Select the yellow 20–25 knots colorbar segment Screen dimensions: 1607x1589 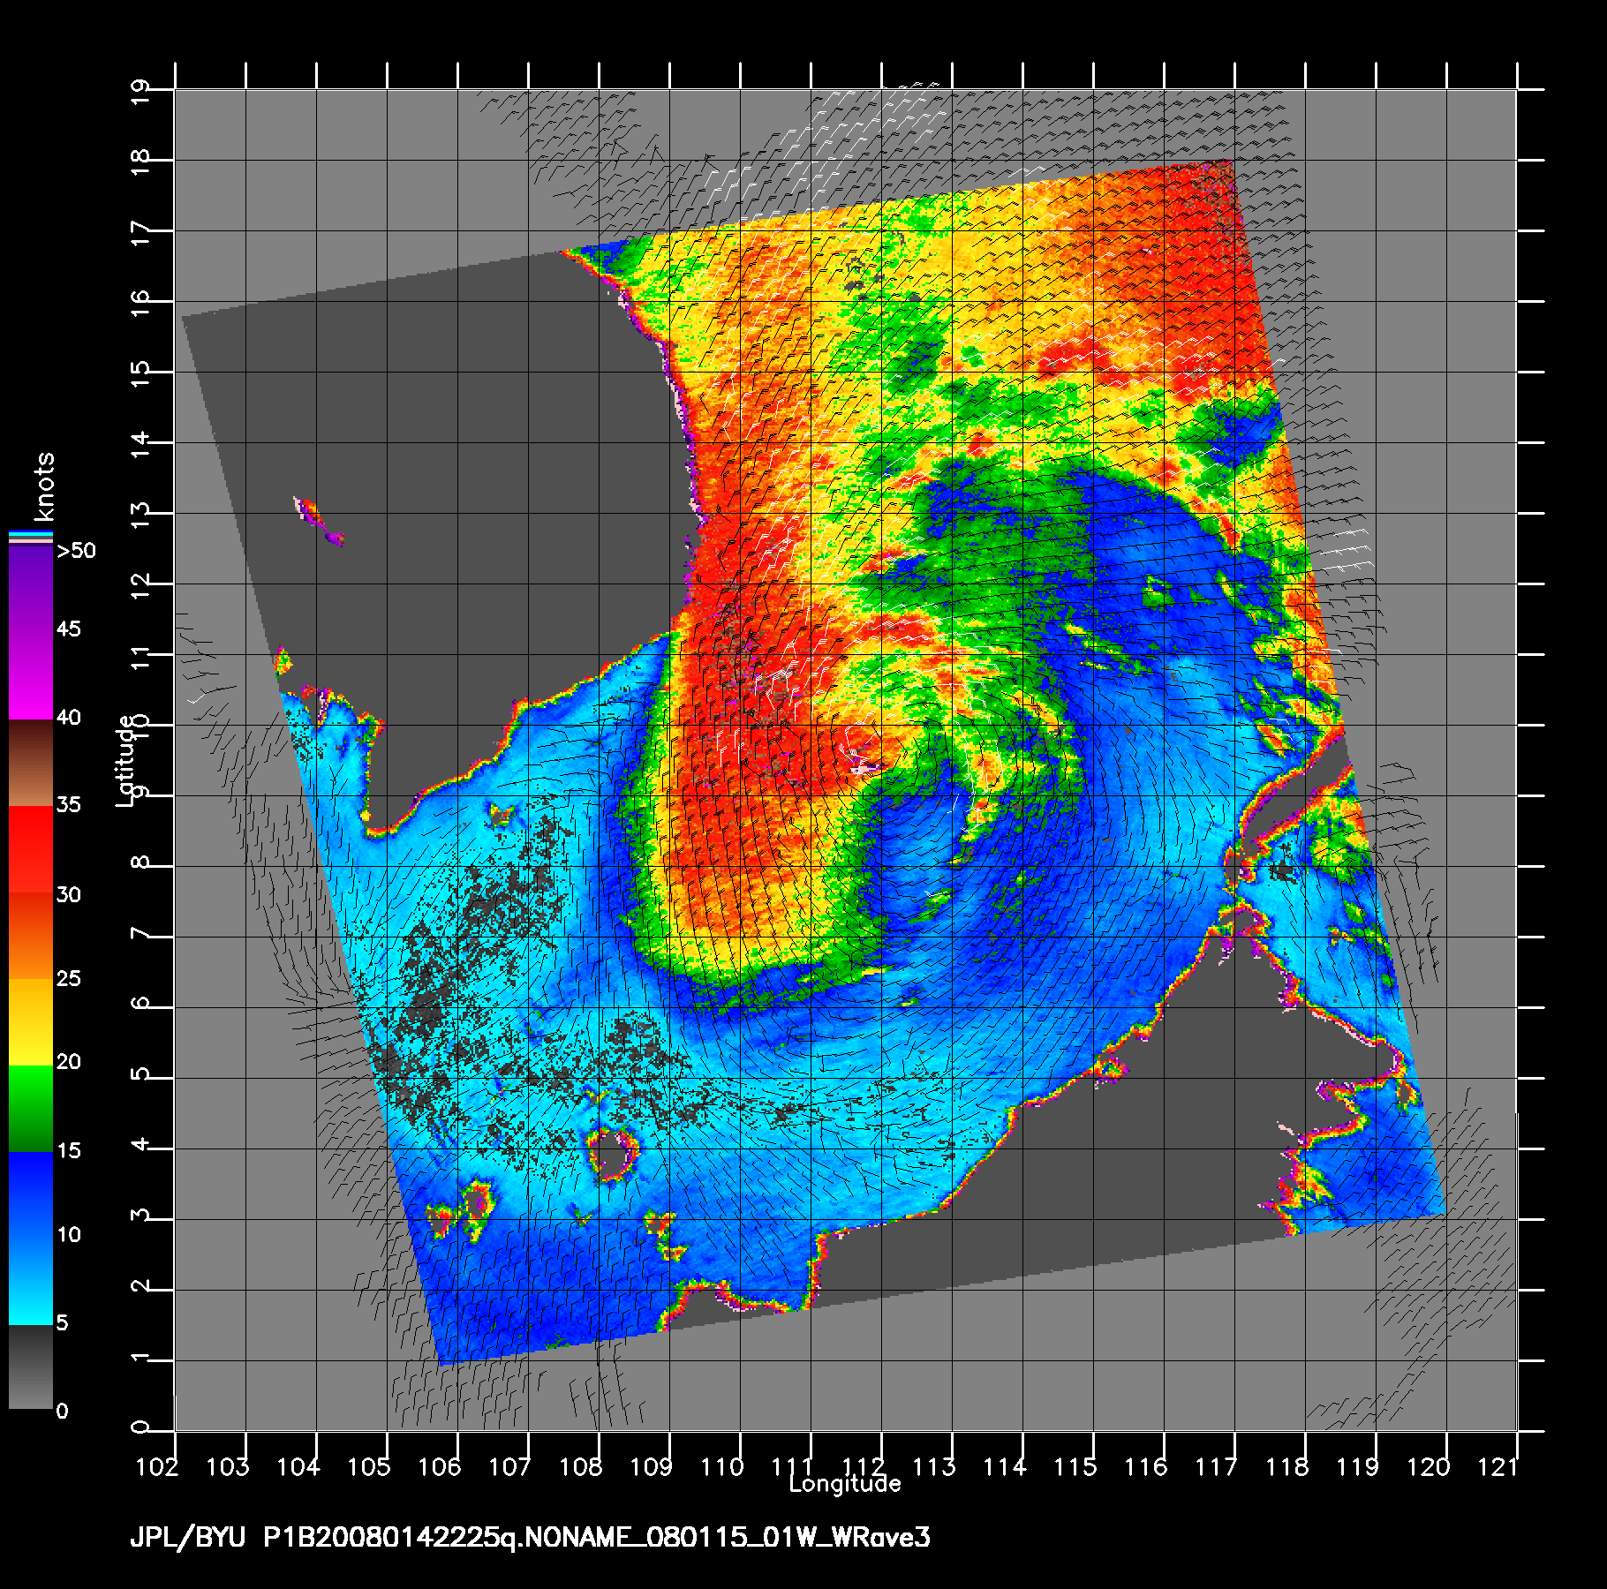point(31,1022)
